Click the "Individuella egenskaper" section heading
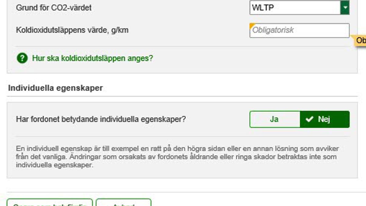 click(56, 88)
